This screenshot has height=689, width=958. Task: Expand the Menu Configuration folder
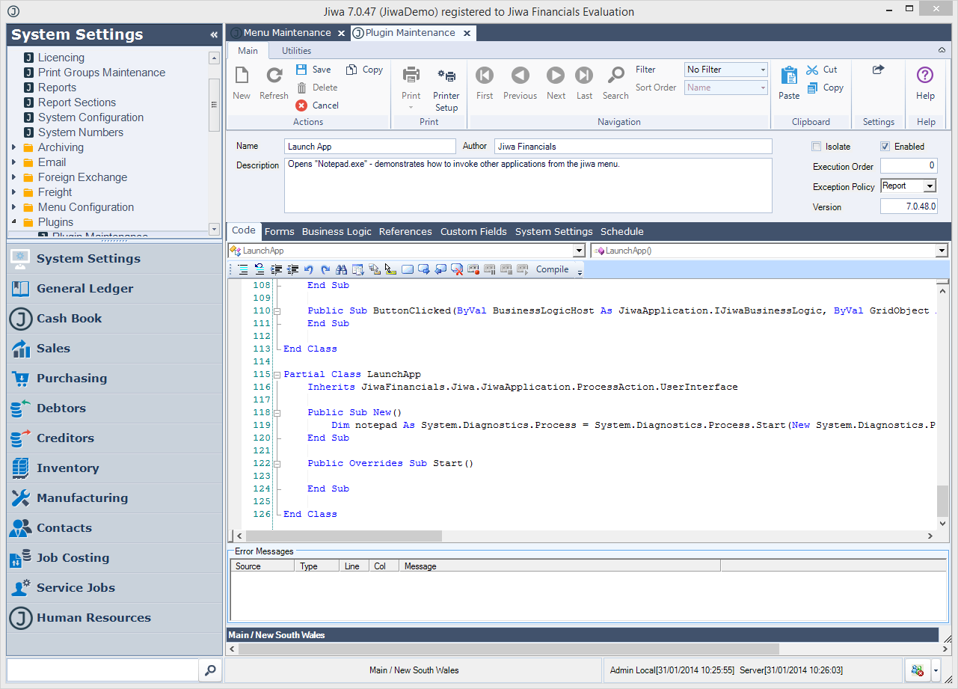[14, 207]
